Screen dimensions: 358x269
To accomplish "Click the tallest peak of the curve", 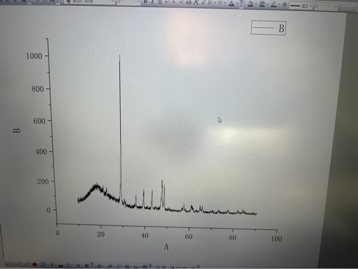I will [120, 56].
